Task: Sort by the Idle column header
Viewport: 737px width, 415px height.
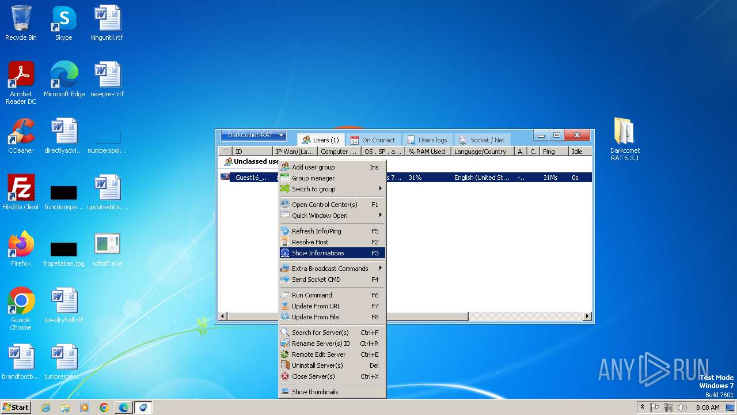Action: pos(580,152)
